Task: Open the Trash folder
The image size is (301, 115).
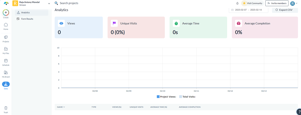Action: pyautogui.click(x=6, y=109)
